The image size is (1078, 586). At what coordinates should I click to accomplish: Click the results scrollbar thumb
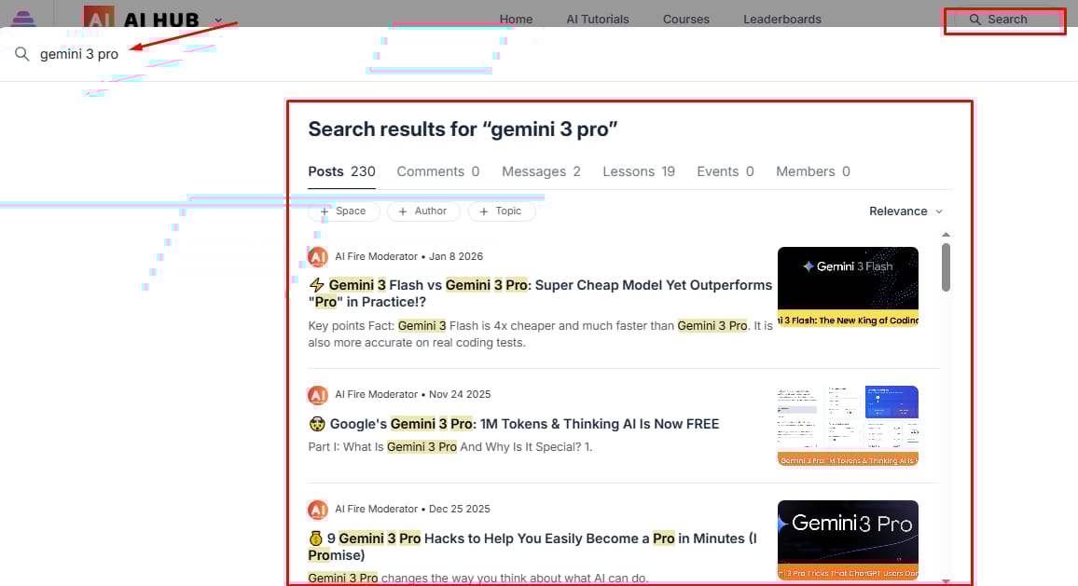pos(946,267)
